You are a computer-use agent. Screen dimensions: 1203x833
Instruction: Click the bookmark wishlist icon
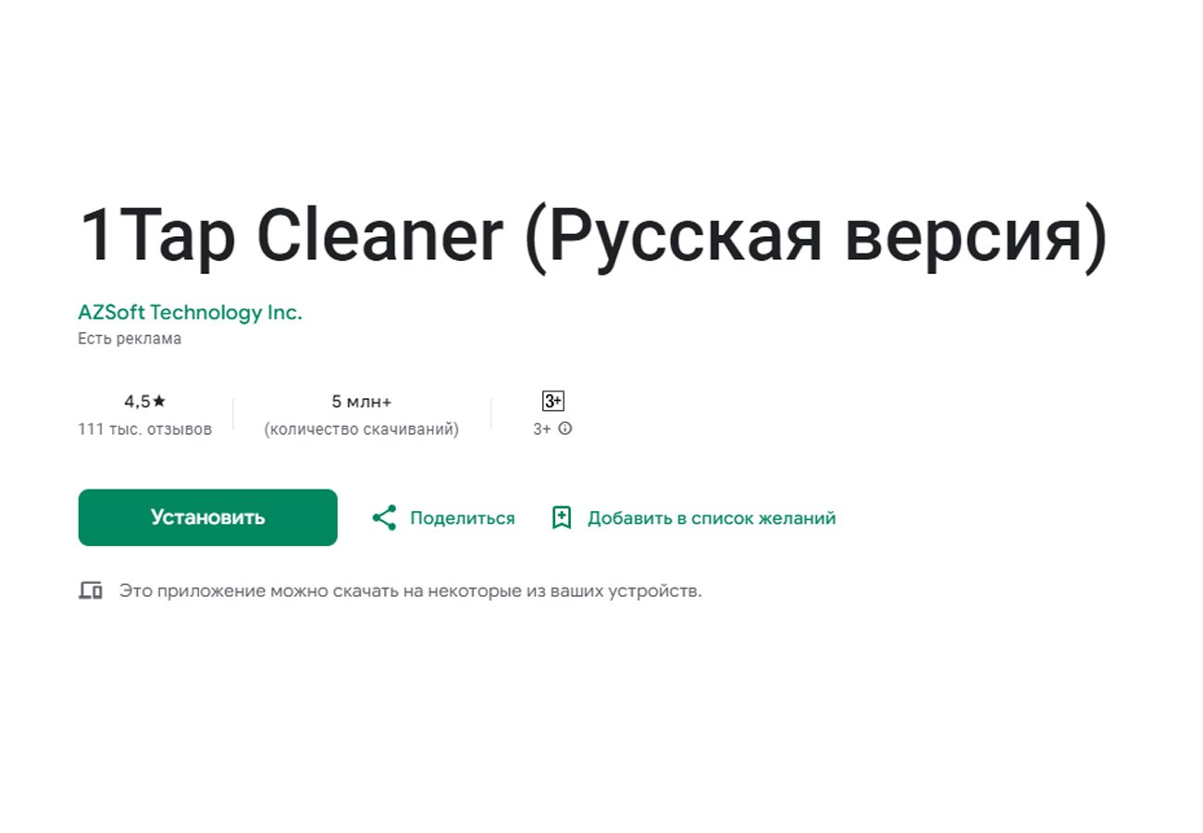(562, 517)
